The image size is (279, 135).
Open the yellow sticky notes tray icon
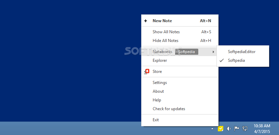click(221, 129)
